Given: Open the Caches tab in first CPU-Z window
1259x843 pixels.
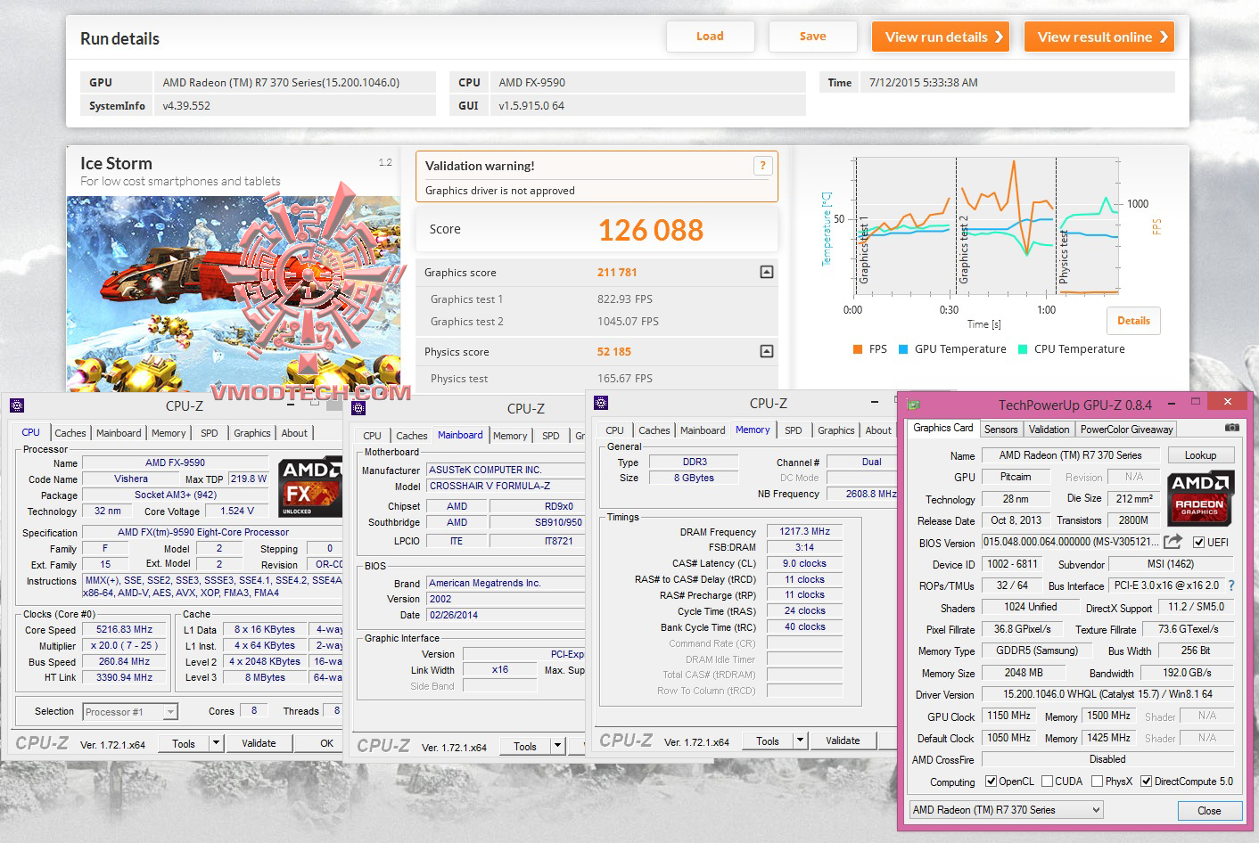Looking at the screenshot, I should pos(70,433).
